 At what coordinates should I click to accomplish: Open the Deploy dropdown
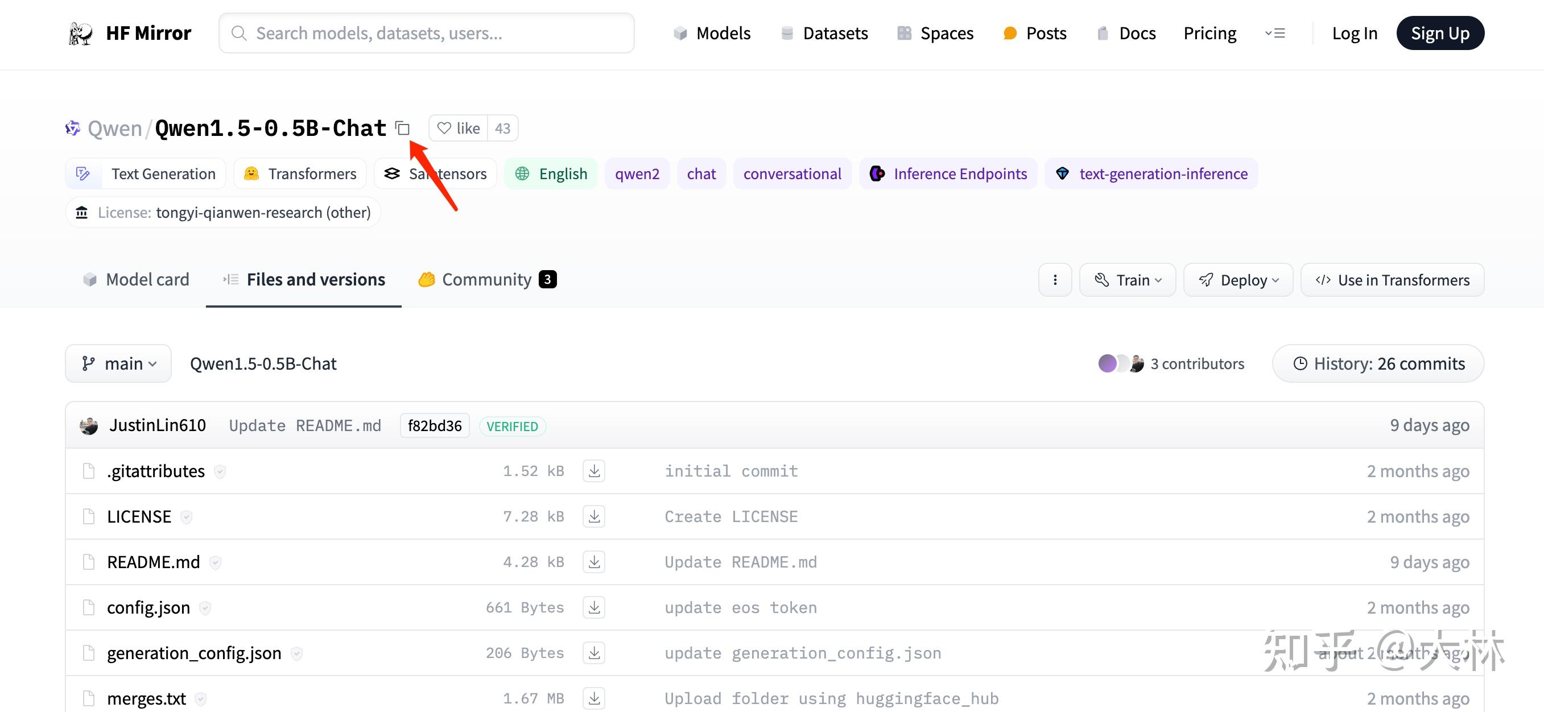pyautogui.click(x=1238, y=280)
